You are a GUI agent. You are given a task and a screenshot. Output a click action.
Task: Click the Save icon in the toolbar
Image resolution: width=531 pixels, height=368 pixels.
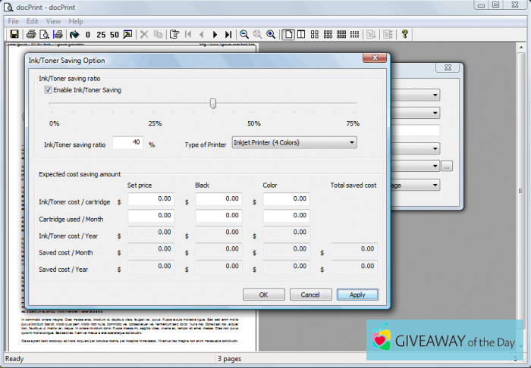[13, 34]
